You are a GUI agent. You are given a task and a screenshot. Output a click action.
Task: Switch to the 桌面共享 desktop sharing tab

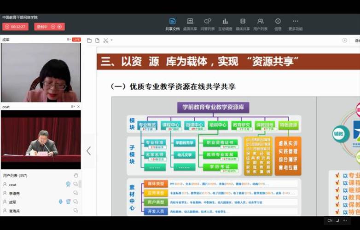[x=190, y=24]
